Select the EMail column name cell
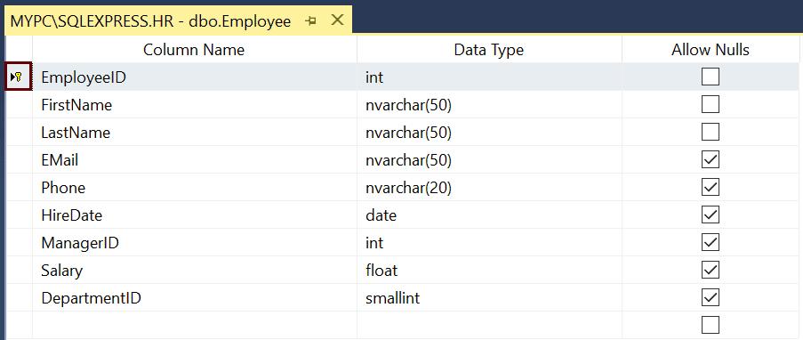Screen dimensions: 803x340 click(195, 160)
